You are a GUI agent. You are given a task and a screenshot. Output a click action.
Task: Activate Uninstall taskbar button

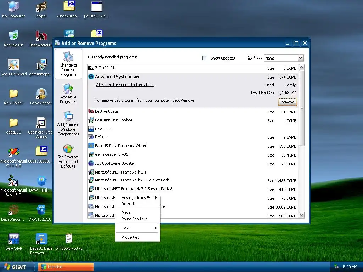(x=66, y=267)
